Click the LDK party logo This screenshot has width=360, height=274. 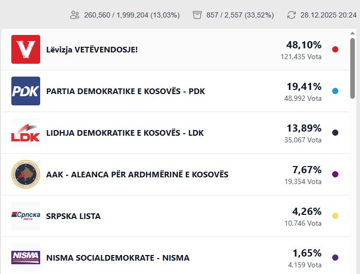(26, 133)
